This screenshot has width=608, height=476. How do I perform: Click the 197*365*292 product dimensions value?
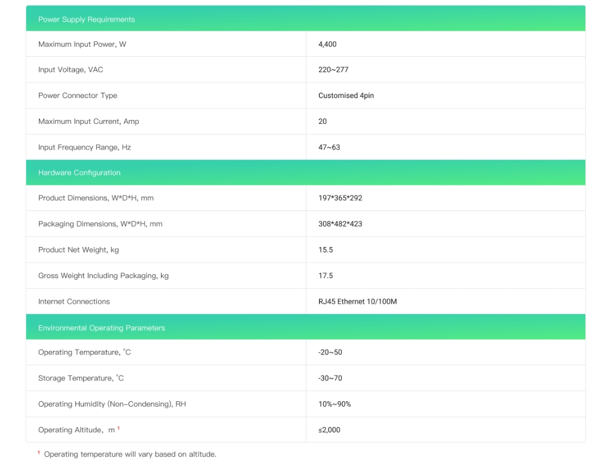[x=340, y=198]
